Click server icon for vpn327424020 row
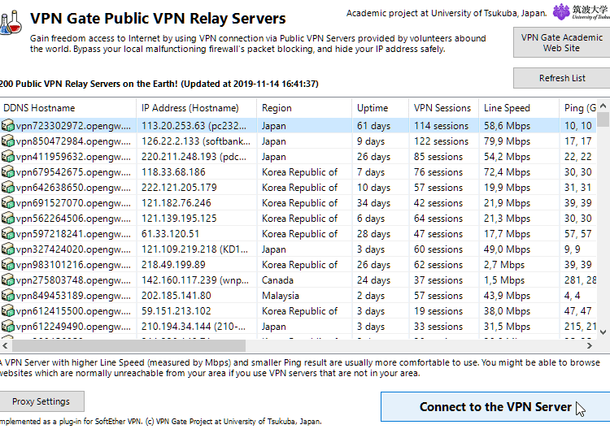Screen dimensions: 610x429 [x=8, y=249]
